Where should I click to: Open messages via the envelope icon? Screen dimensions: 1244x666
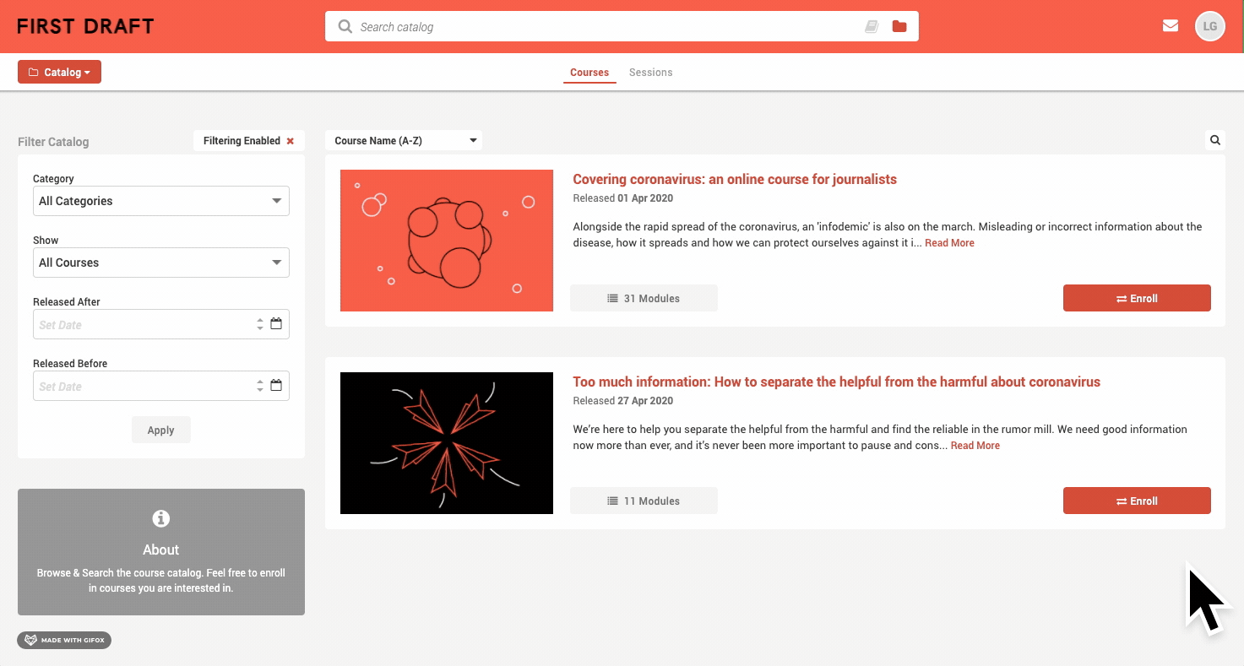point(1171,25)
